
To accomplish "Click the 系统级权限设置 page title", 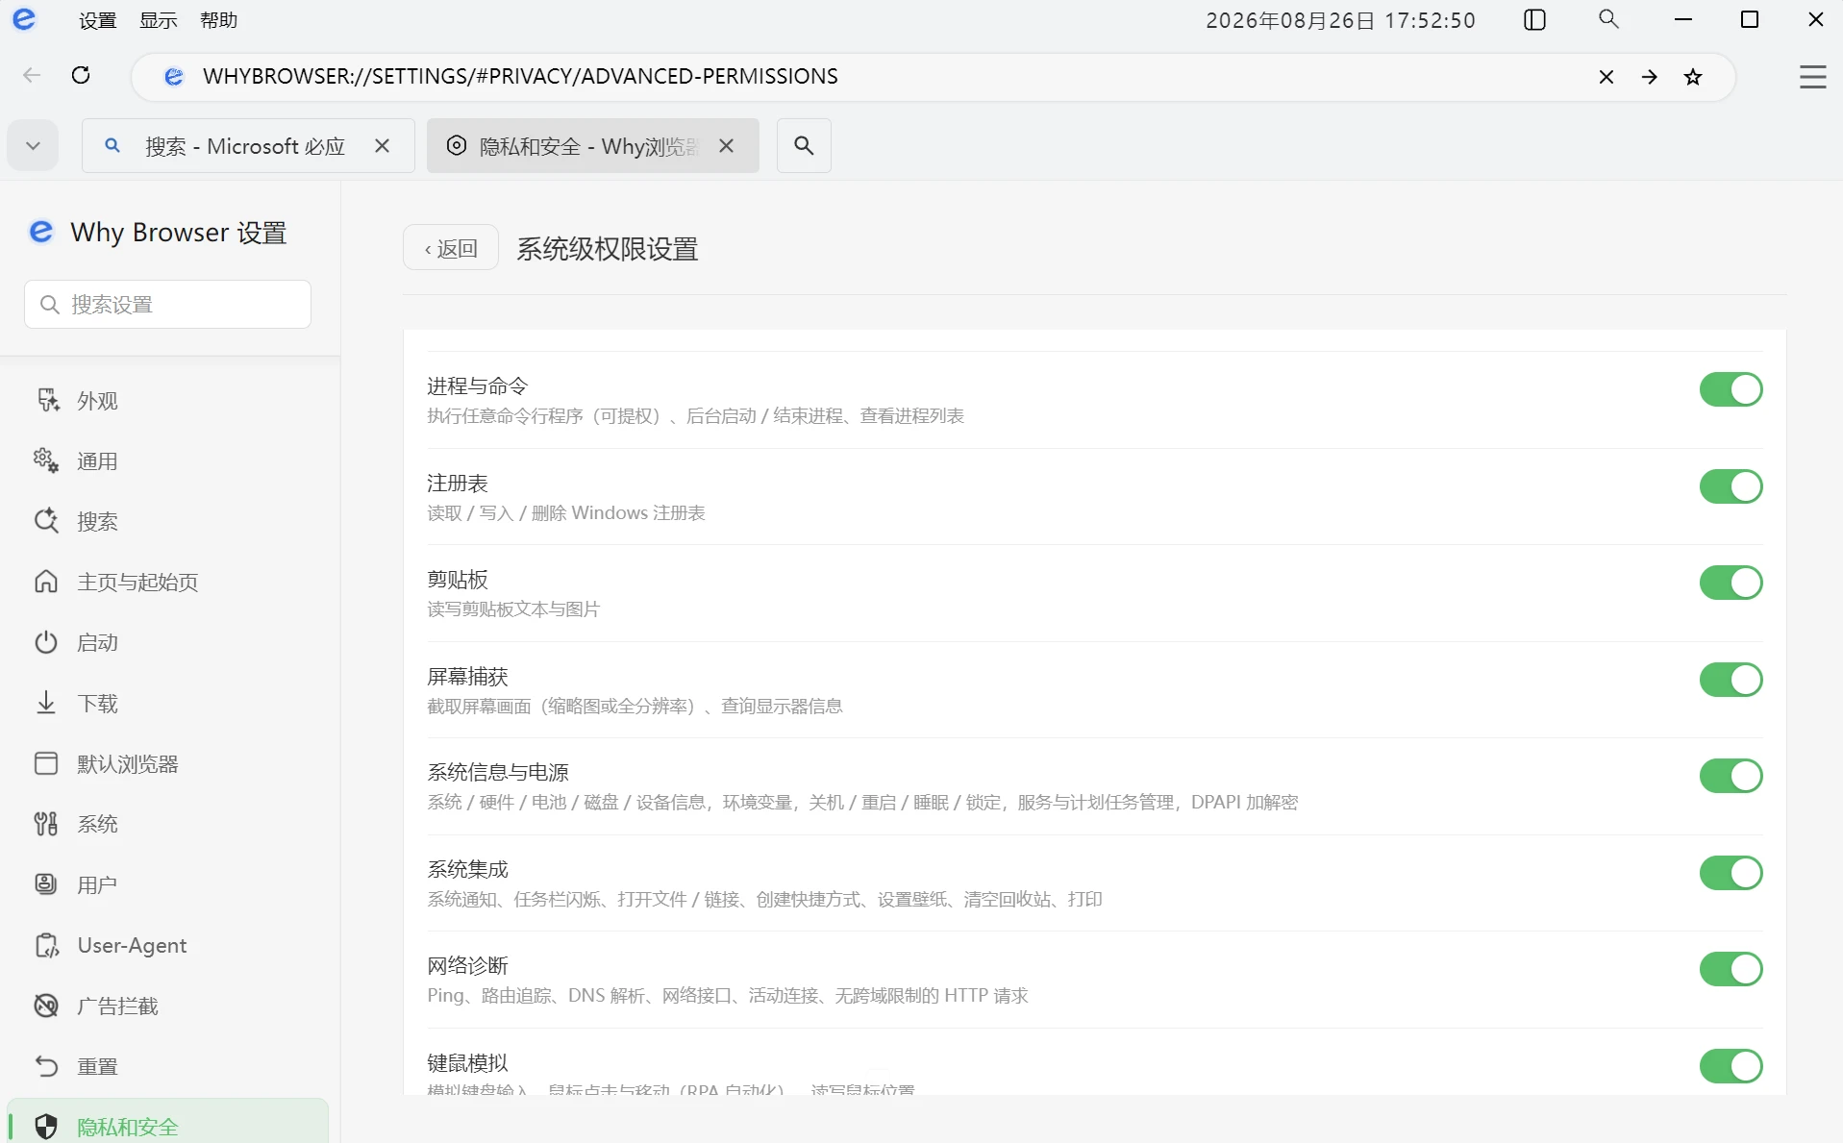I will (608, 249).
